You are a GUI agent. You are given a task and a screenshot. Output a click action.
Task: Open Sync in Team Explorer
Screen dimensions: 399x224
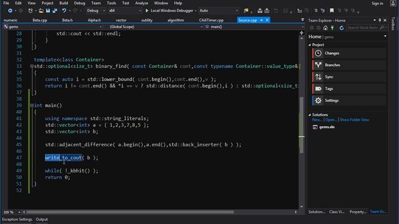[x=349, y=77]
